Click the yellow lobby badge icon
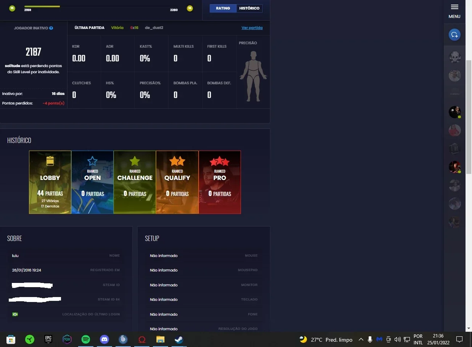This screenshot has width=472, height=347. pos(50,161)
